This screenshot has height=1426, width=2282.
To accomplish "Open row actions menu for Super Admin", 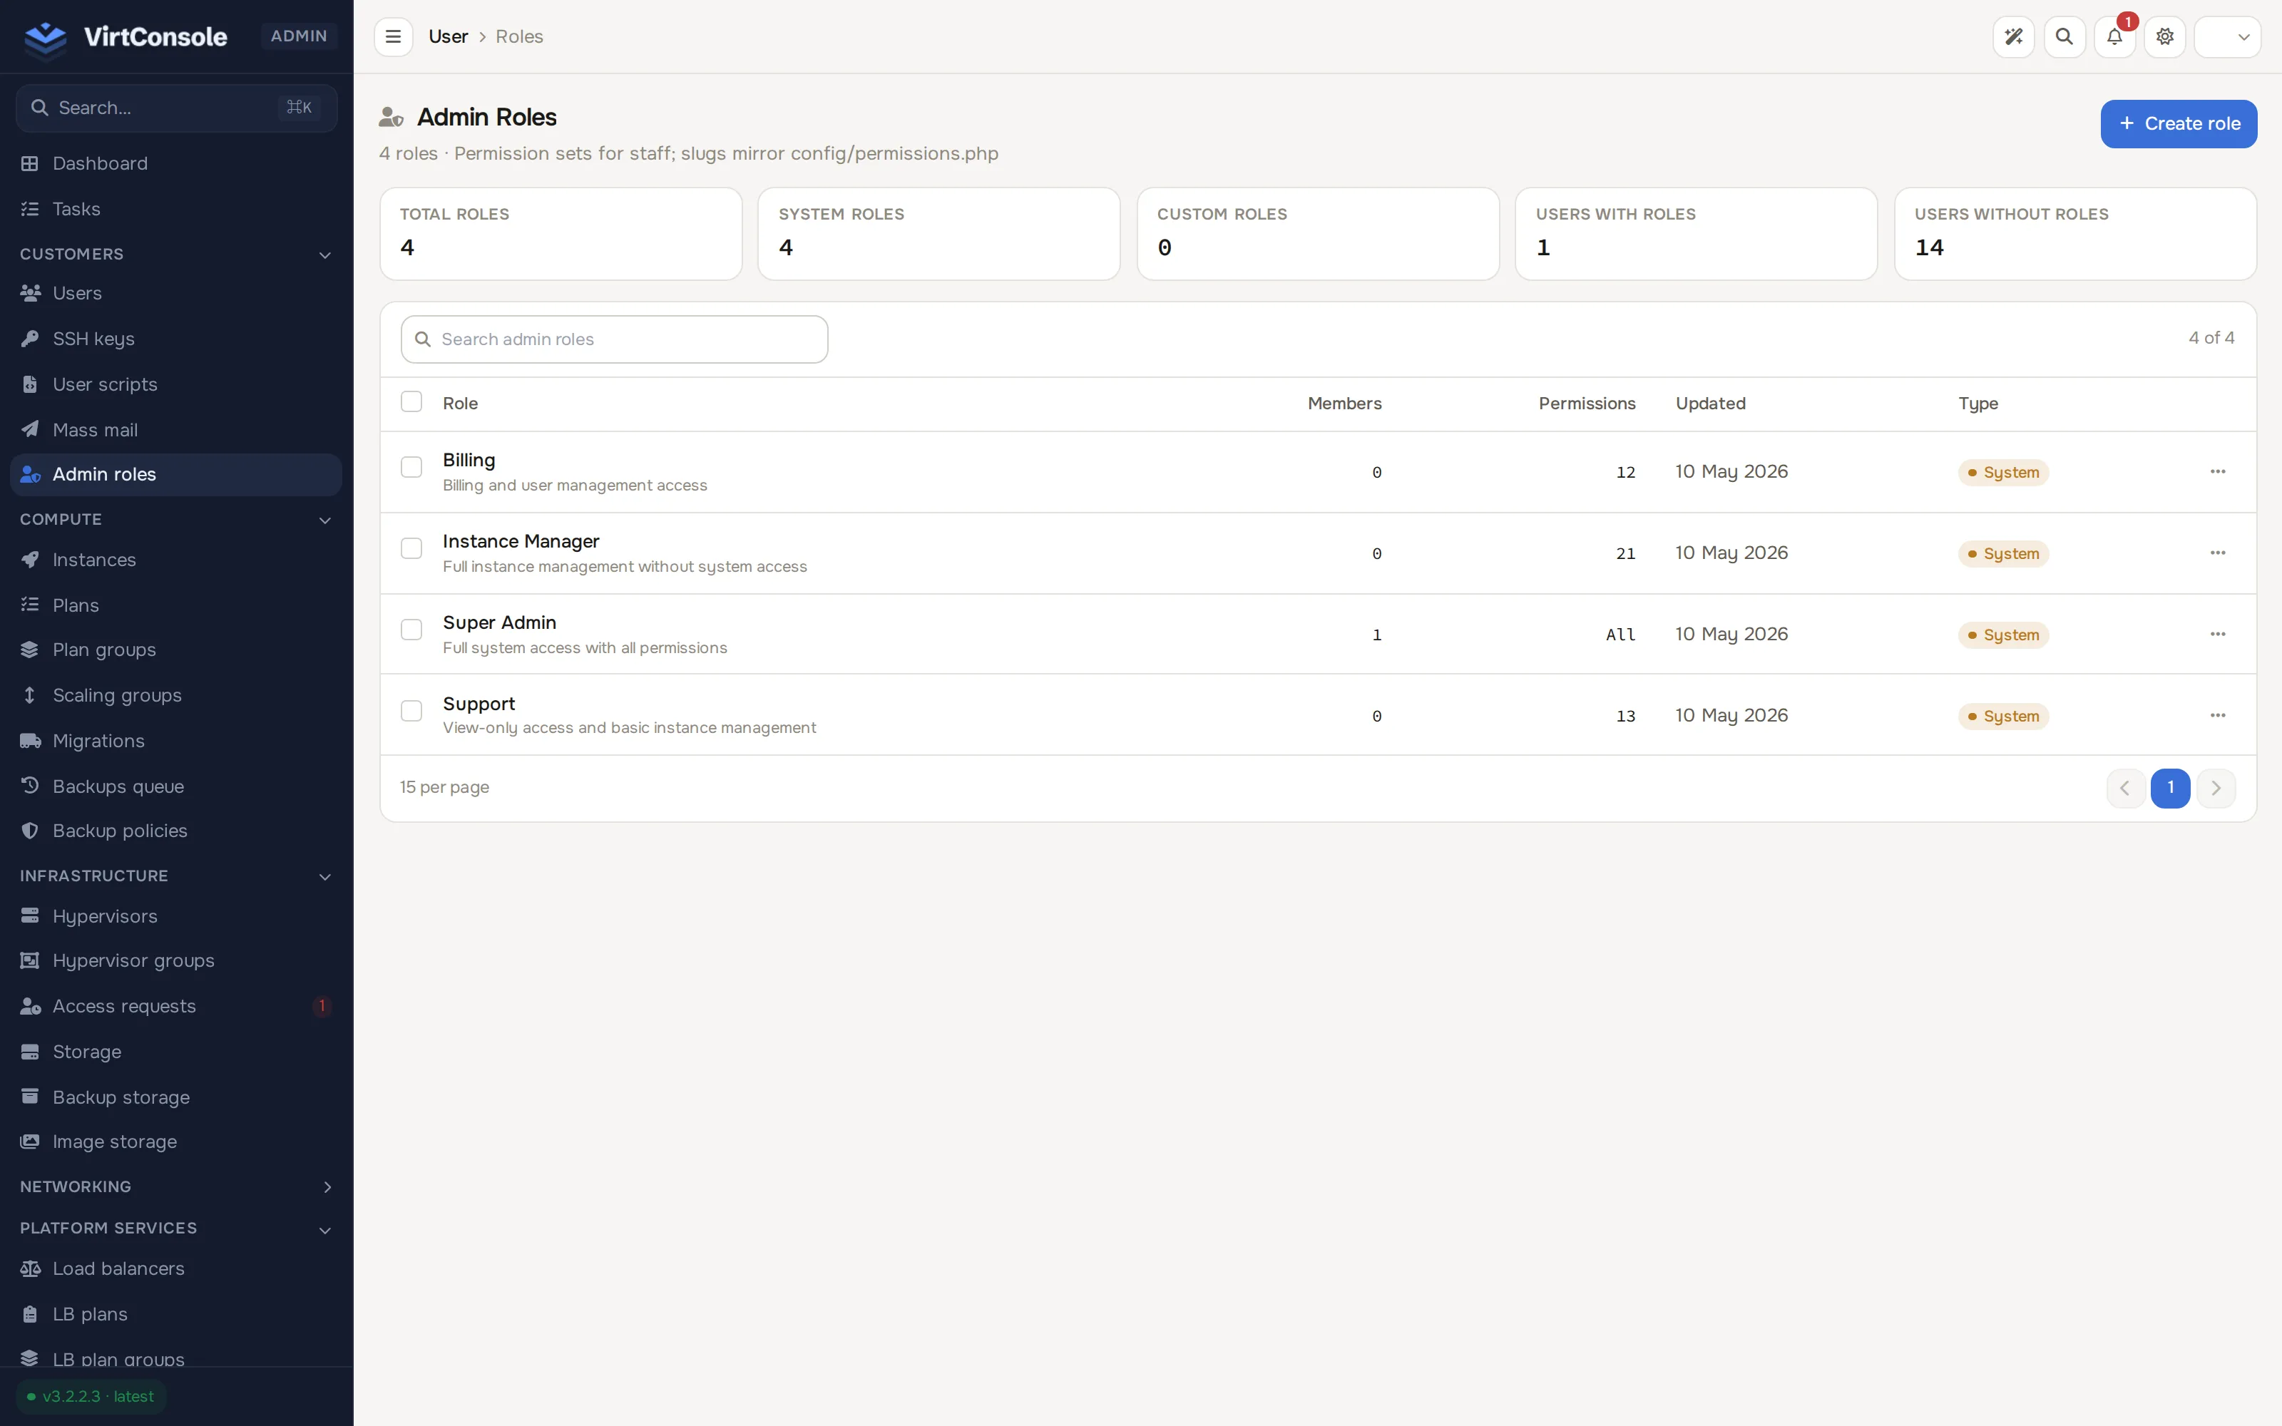I will coord(2218,634).
